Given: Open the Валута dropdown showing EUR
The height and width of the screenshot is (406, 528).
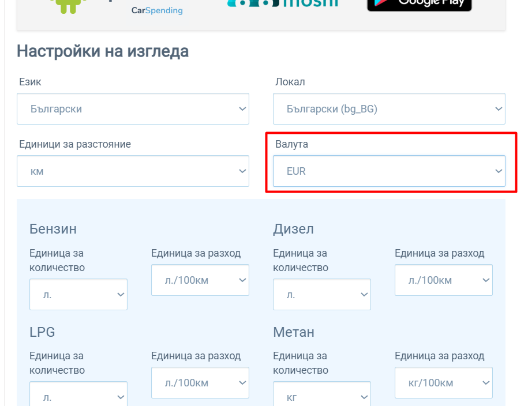Looking at the screenshot, I should (388, 171).
